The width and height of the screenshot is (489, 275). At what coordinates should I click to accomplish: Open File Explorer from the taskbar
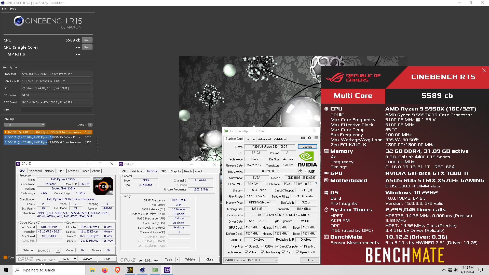coord(92,270)
